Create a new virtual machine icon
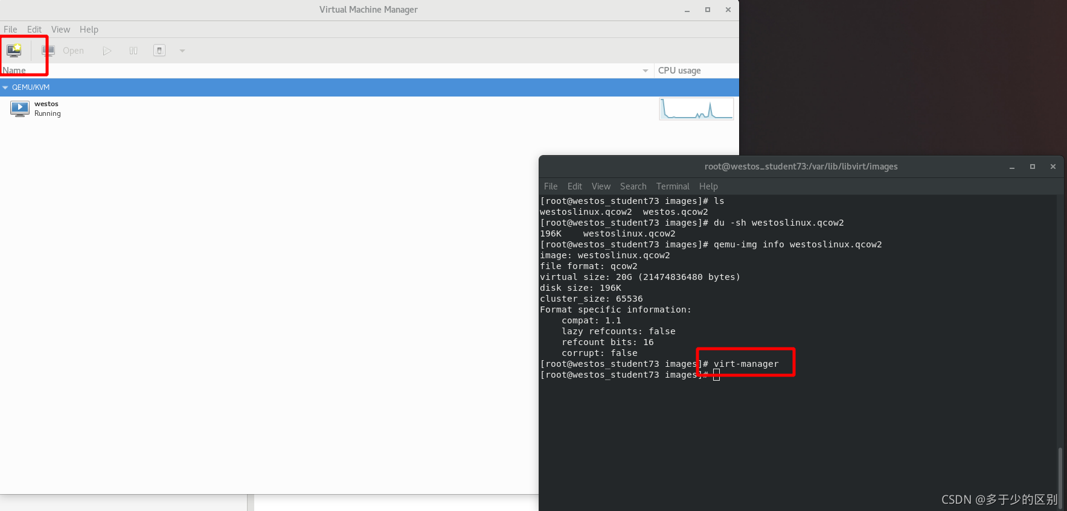Viewport: 1067px width, 511px height. click(x=14, y=51)
